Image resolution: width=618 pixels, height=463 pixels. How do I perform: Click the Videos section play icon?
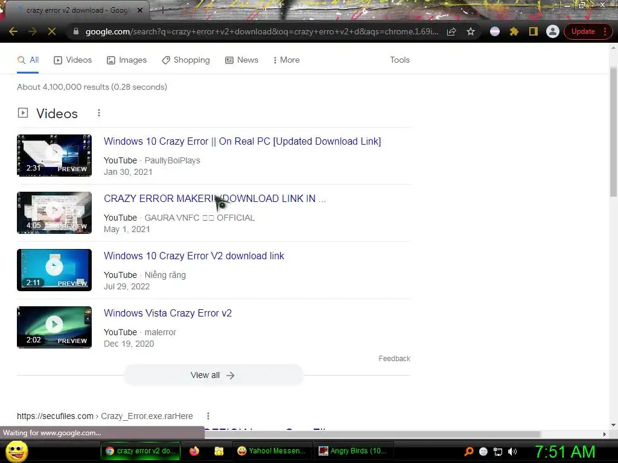pyautogui.click(x=23, y=113)
